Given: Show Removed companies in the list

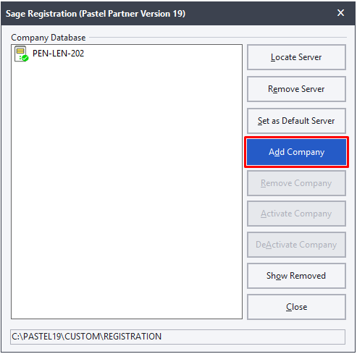Looking at the screenshot, I should click(296, 276).
